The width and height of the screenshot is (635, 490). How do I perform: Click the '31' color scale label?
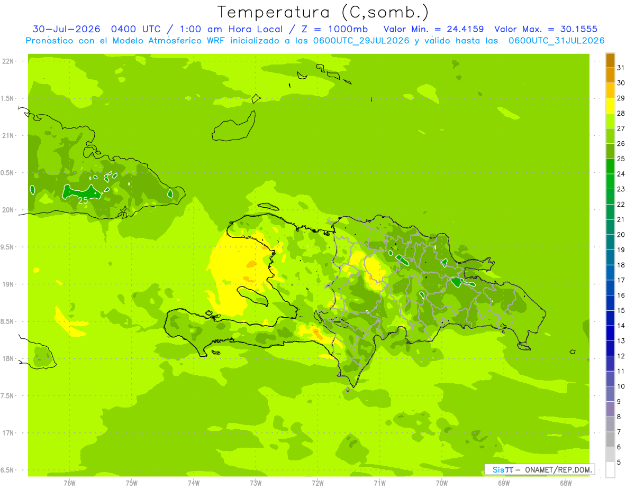tap(621, 68)
